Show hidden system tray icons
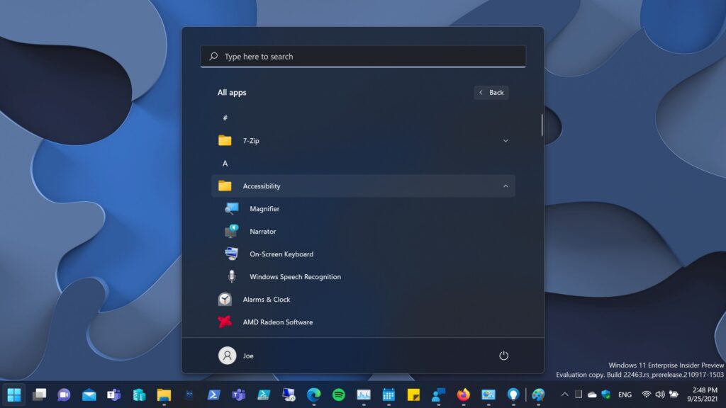The height and width of the screenshot is (408, 726). 564,395
